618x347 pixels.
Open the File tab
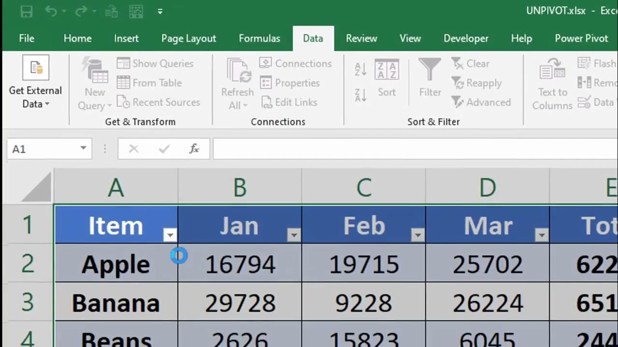pyautogui.click(x=27, y=39)
